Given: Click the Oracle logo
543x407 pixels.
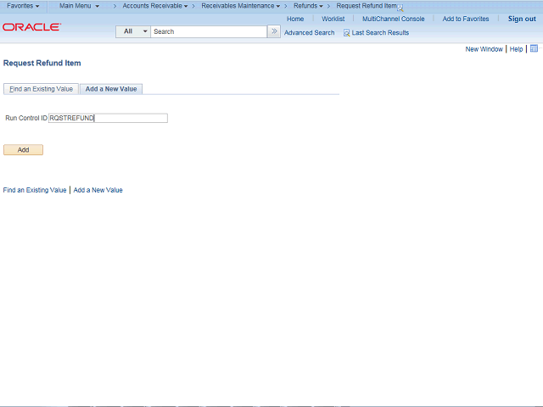Looking at the screenshot, I should point(32,27).
